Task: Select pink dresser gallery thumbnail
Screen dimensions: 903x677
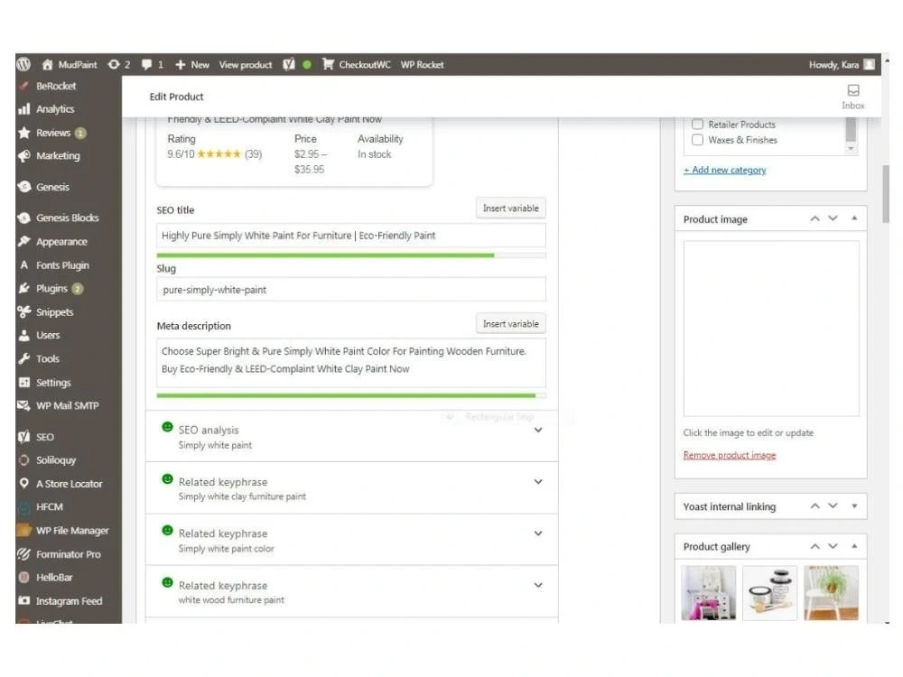Action: point(709,593)
